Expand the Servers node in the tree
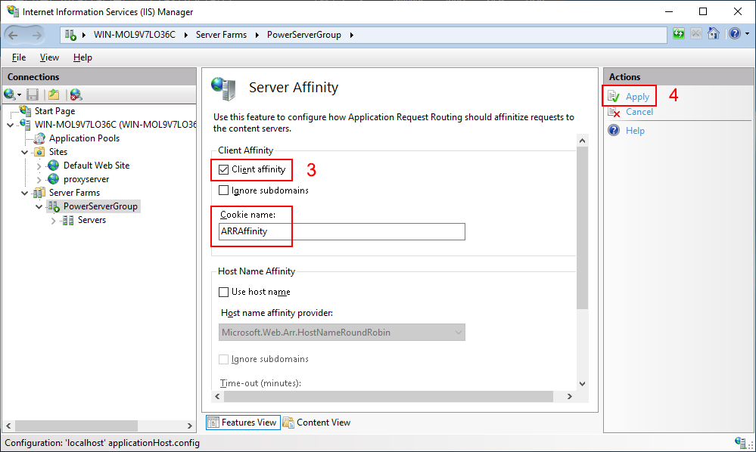 [53, 221]
